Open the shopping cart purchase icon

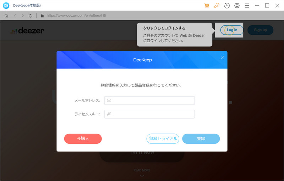pyautogui.click(x=207, y=6)
